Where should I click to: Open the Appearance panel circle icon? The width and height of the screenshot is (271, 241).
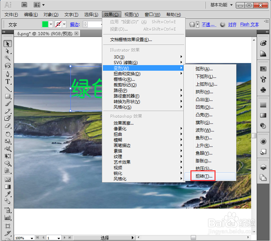[263, 141]
